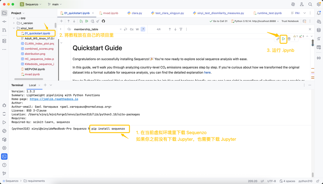Open the joblib.readthedocs.io link

coord(54,99)
